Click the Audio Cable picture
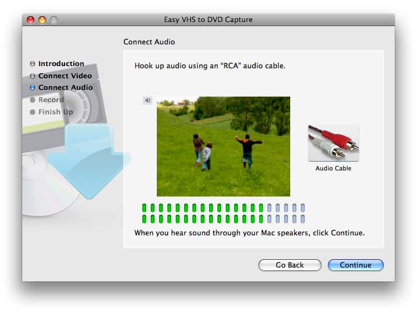 (334, 143)
